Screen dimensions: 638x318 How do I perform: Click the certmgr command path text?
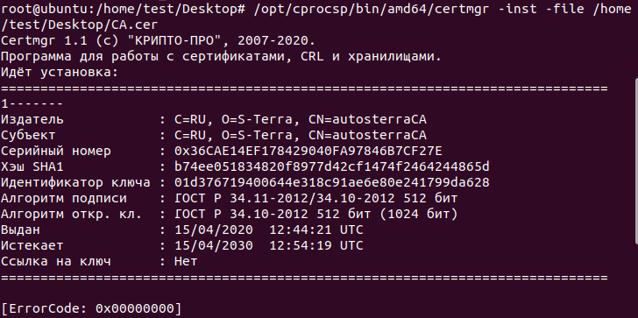(x=371, y=9)
